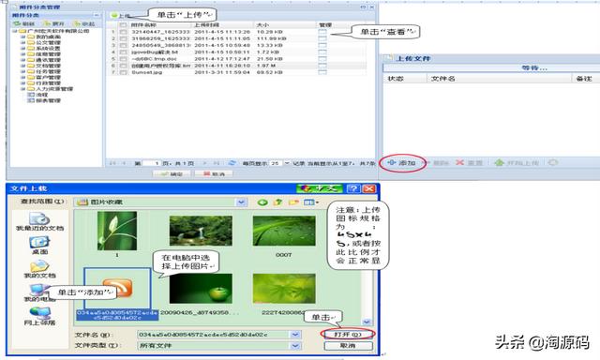Click the up-one-level folder icon in file dialog
The width and height of the screenshot is (600, 360).
pos(277,202)
